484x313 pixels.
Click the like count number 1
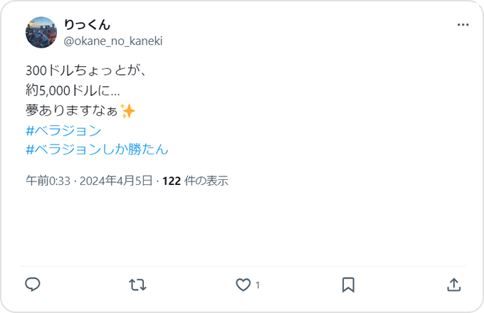coord(258,285)
